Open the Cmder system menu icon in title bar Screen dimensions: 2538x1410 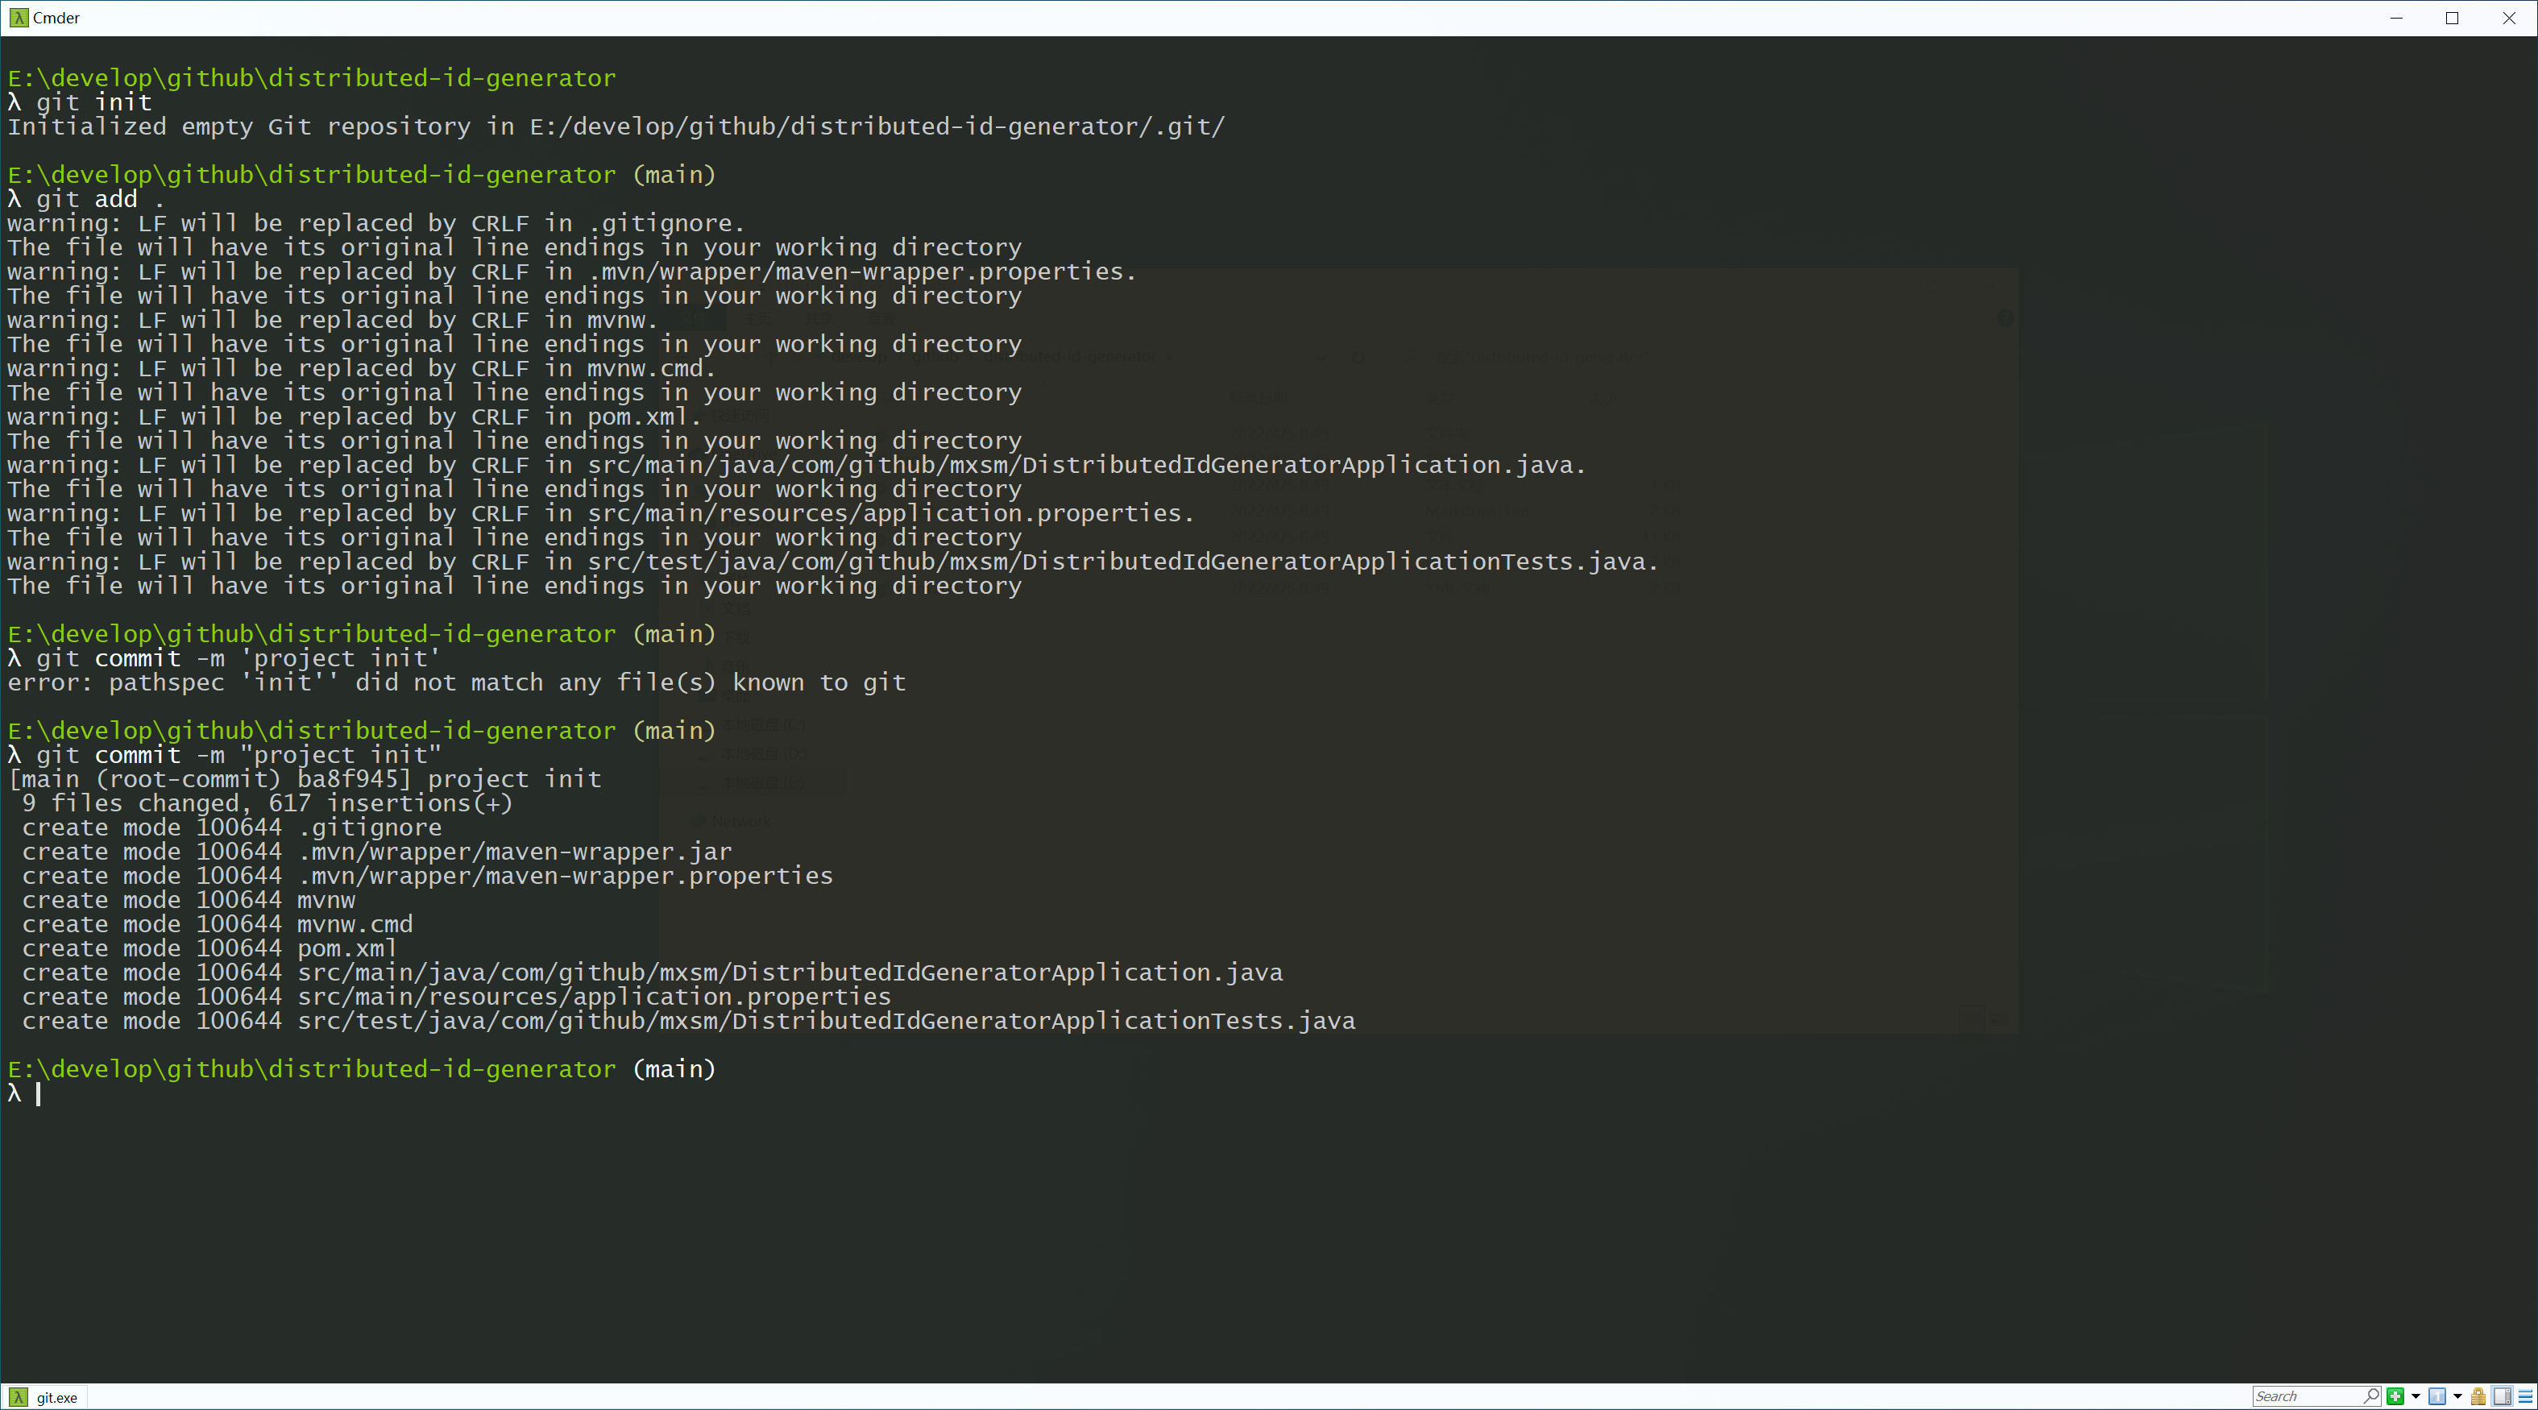click(x=18, y=18)
